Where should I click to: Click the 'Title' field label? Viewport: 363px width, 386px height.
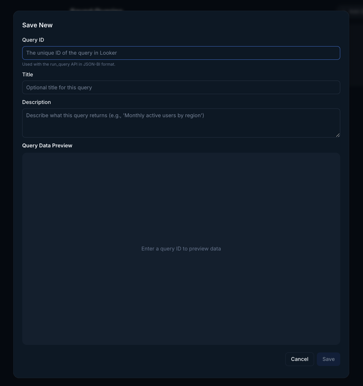(28, 74)
